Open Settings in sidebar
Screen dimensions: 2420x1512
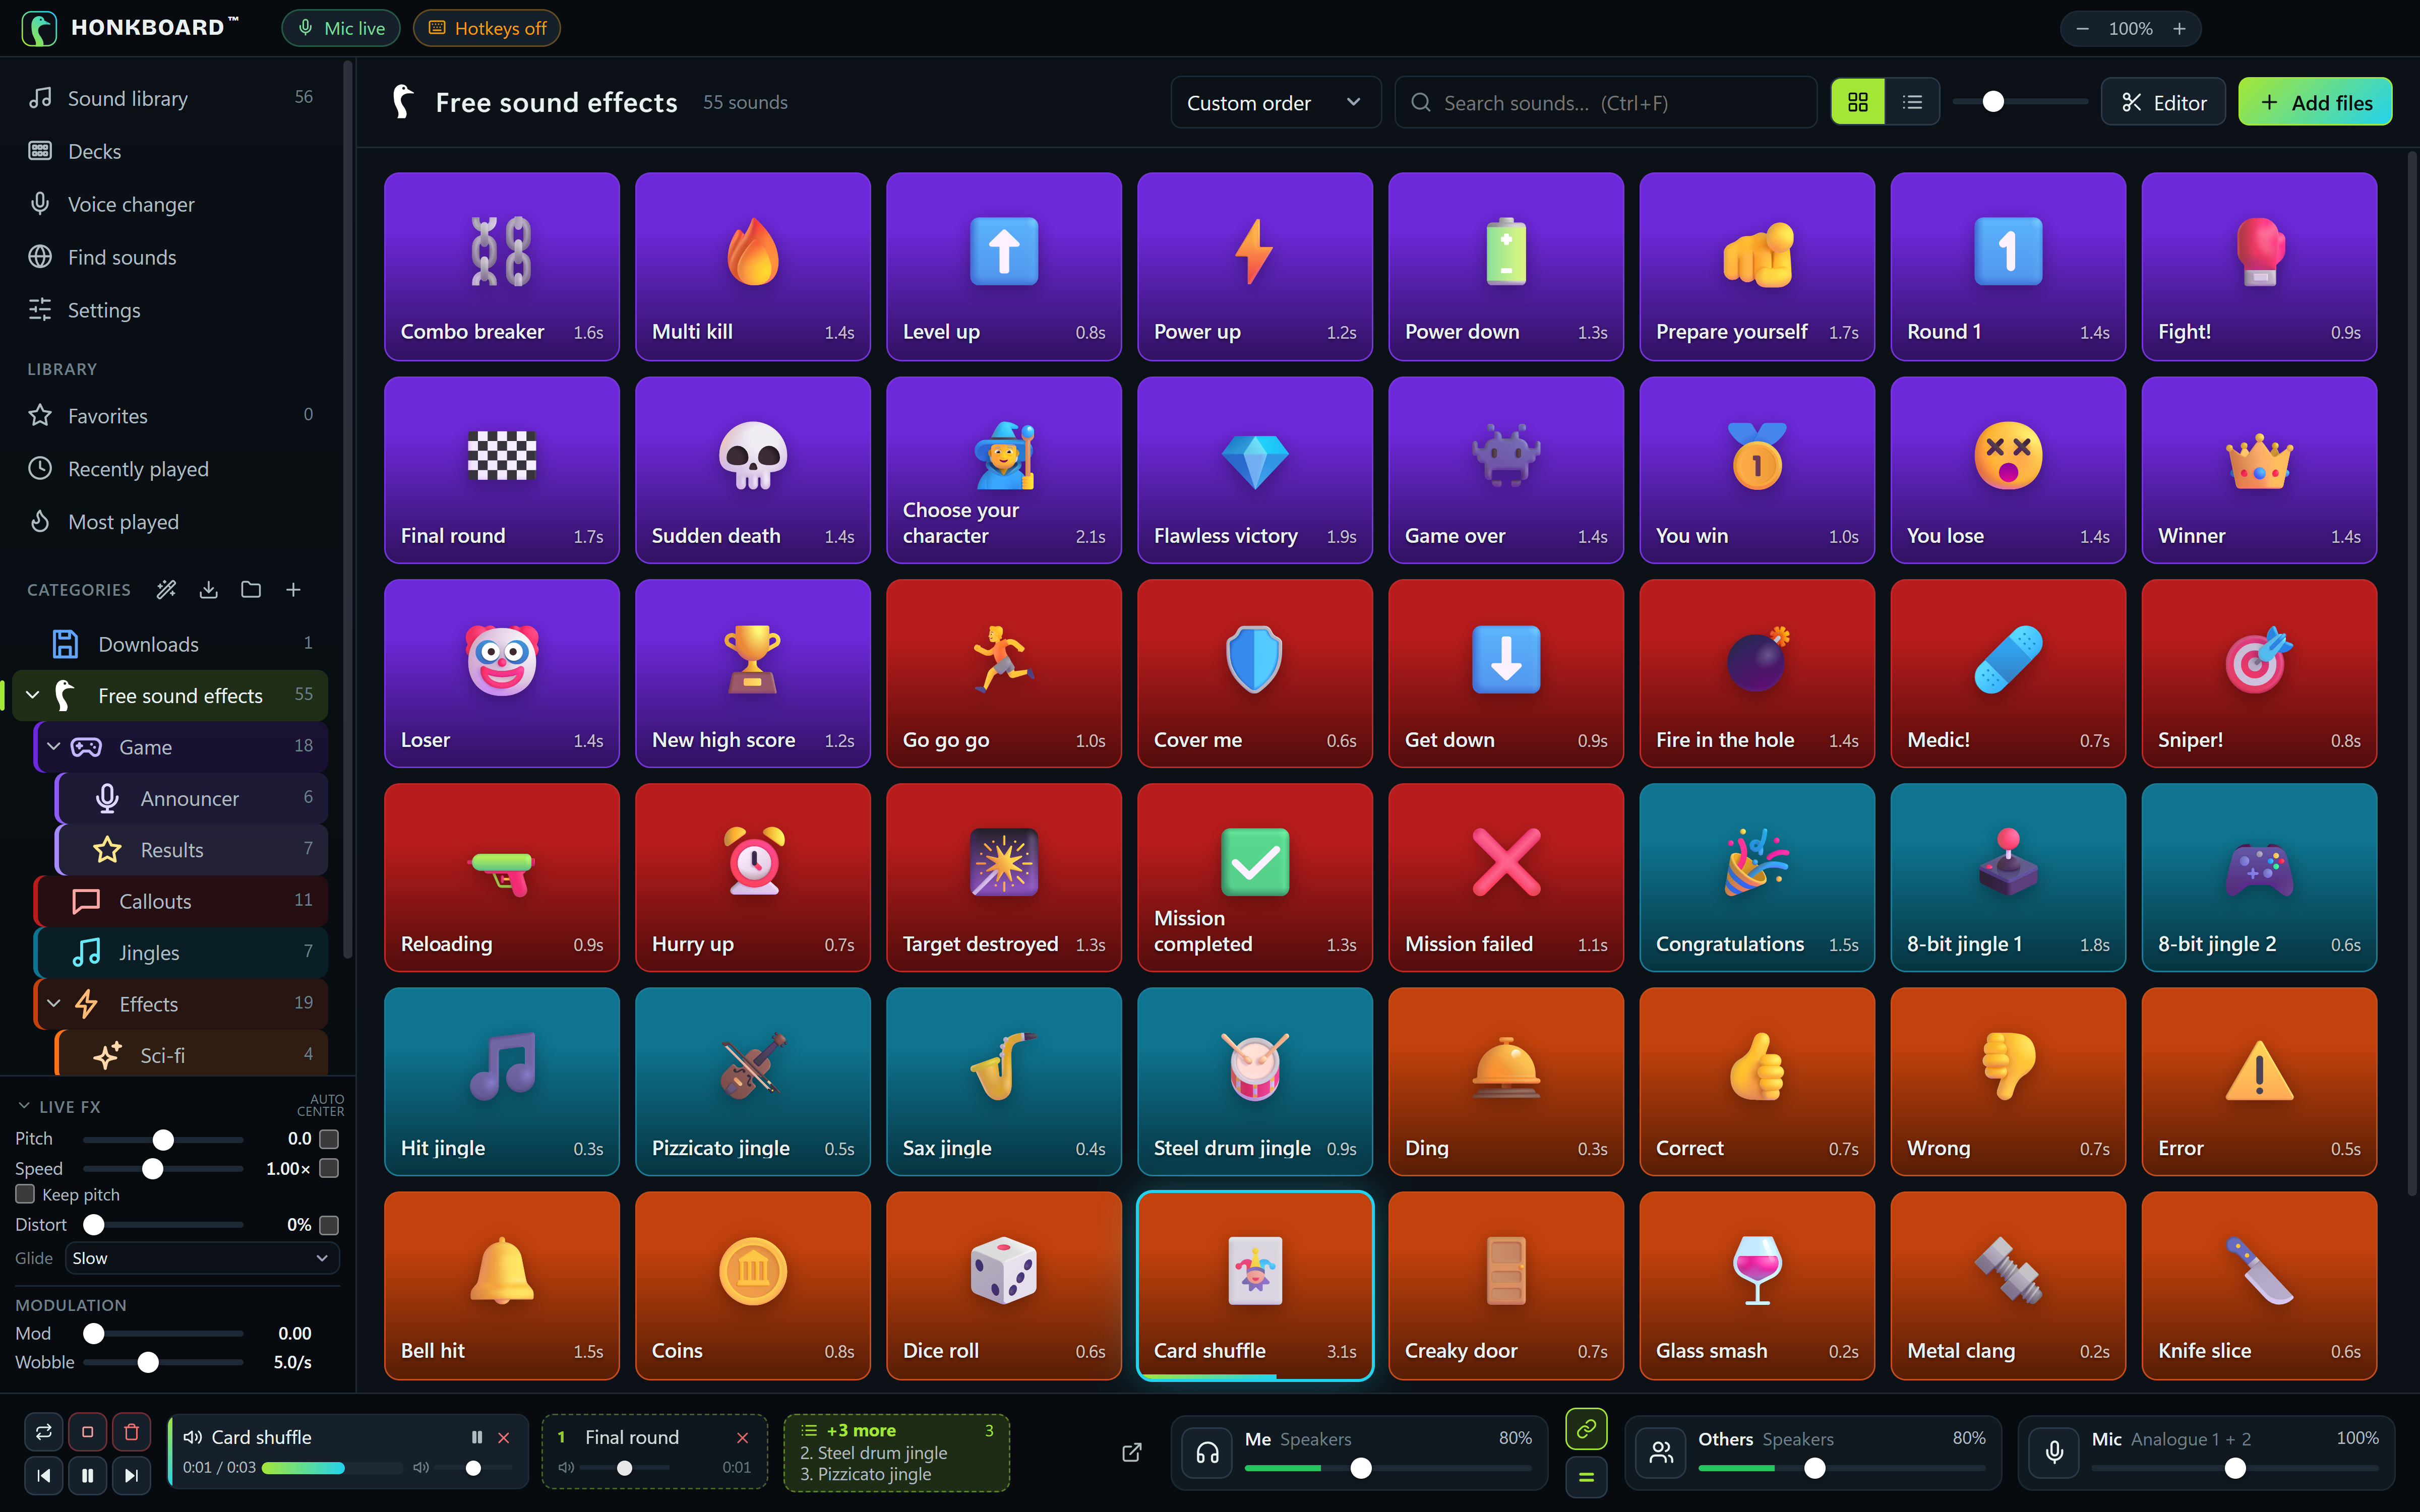tap(170, 310)
